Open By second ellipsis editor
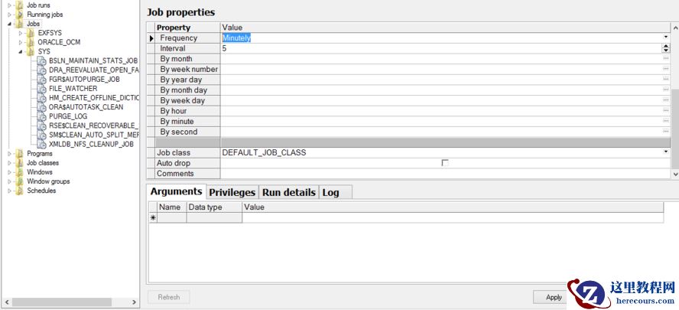Screen dimensions: 679x310 tap(666, 132)
